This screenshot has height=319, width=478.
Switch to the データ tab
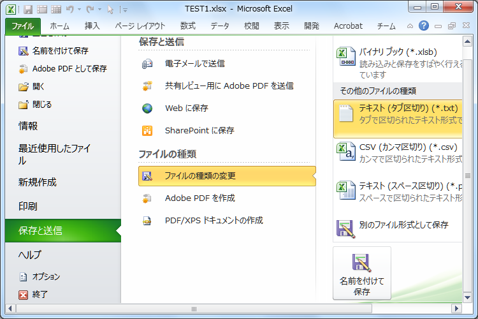click(220, 26)
